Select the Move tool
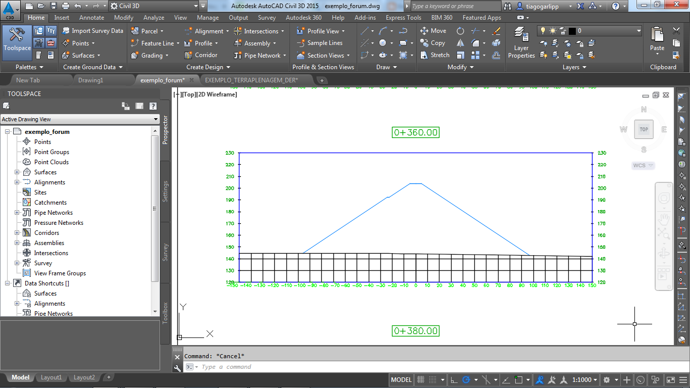This screenshot has width=690, height=388. coord(433,31)
